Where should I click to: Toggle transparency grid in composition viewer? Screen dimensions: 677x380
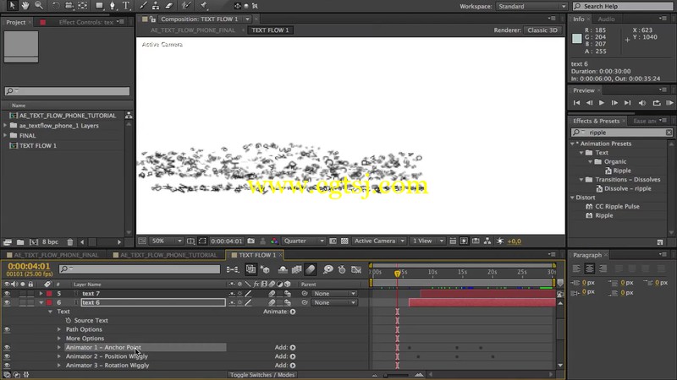tap(344, 241)
